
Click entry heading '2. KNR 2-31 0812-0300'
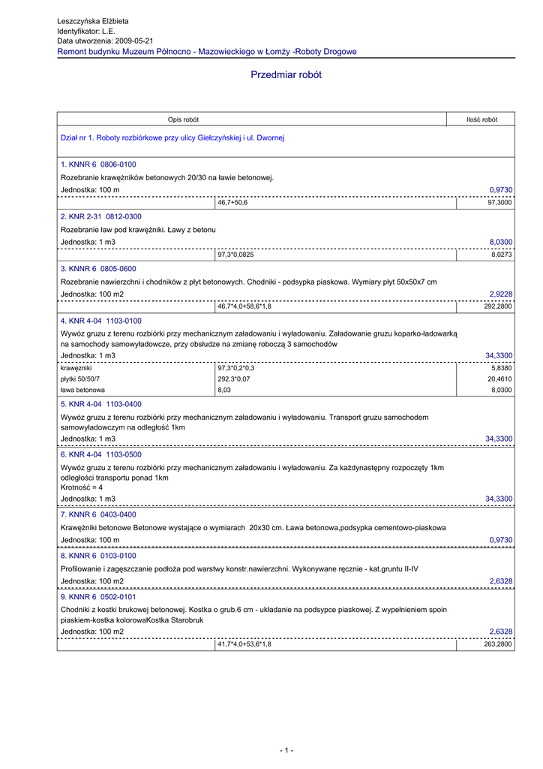(x=100, y=217)
